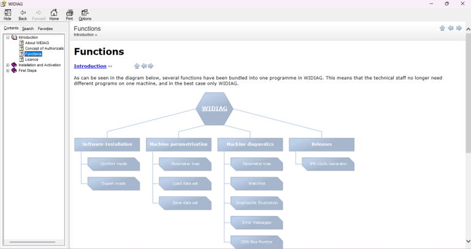Click Parameter tree under Machine diagnostics
The height and width of the screenshot is (249, 471).
[256, 164]
